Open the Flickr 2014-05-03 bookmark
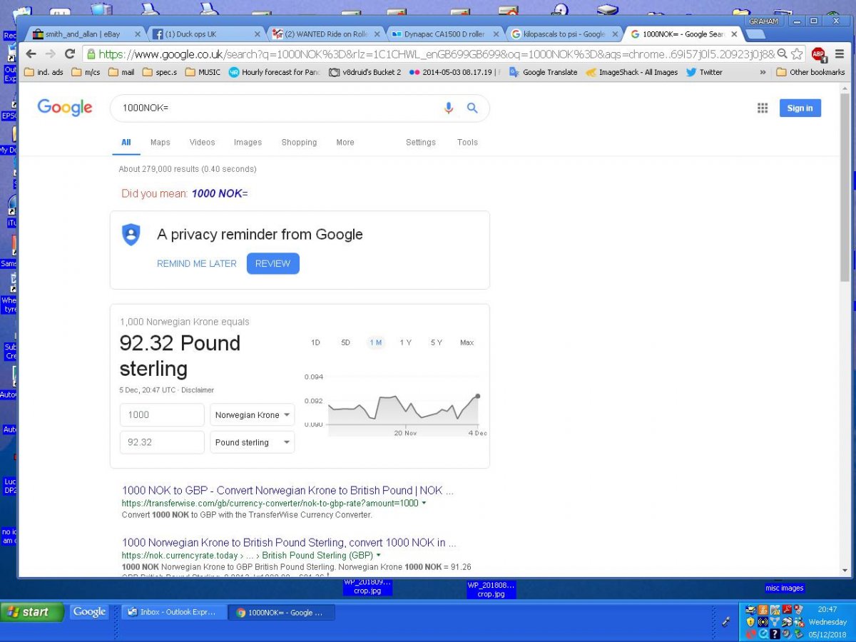 point(455,72)
